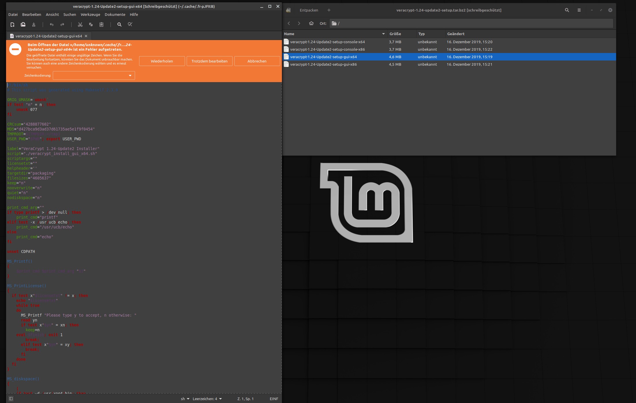
Task: Click the new document toolbar icon
Action: (x=12, y=25)
